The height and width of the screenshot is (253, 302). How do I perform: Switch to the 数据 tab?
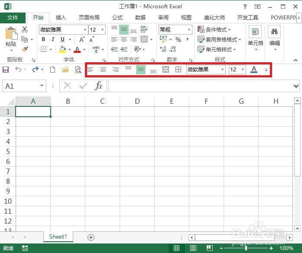[x=140, y=18]
